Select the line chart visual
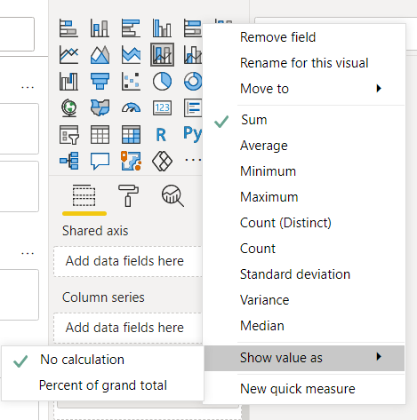417x420 pixels. [x=68, y=55]
